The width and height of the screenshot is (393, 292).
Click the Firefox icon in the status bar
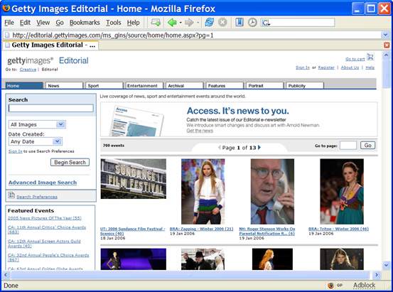[x=331, y=285]
